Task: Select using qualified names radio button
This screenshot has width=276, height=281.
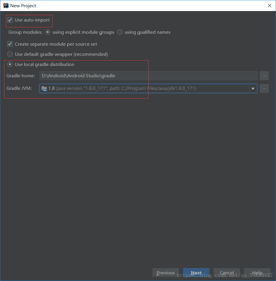Action: click(120, 32)
